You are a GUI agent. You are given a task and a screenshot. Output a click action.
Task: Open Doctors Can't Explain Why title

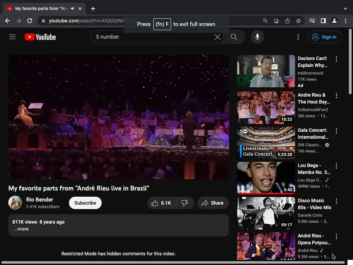pyautogui.click(x=312, y=62)
